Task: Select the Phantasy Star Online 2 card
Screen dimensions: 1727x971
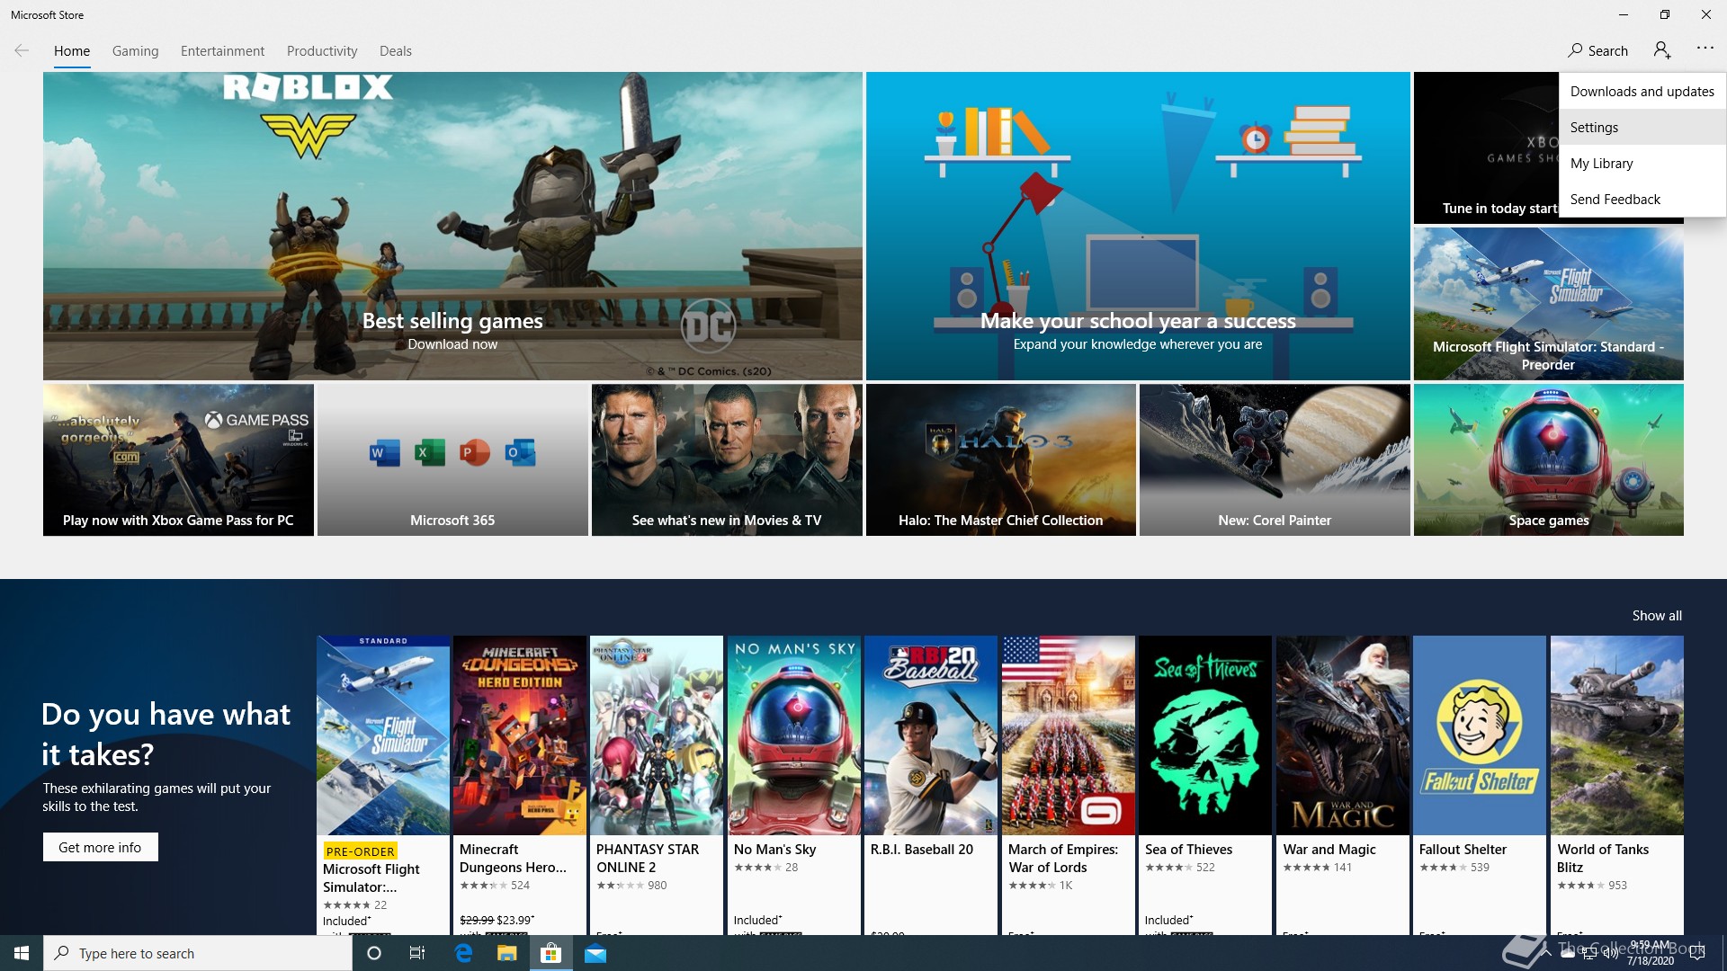Action: 657,785
